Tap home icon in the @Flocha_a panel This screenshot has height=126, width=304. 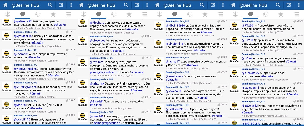pyautogui.click(x=81, y=5)
